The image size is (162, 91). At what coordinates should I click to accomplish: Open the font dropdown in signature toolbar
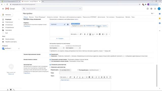pos(74,34)
